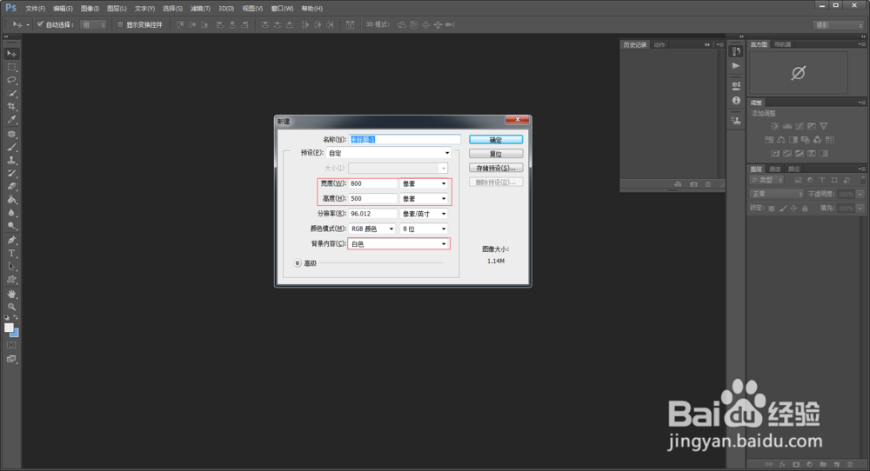Select the Zoom tool in toolbox

(11, 307)
